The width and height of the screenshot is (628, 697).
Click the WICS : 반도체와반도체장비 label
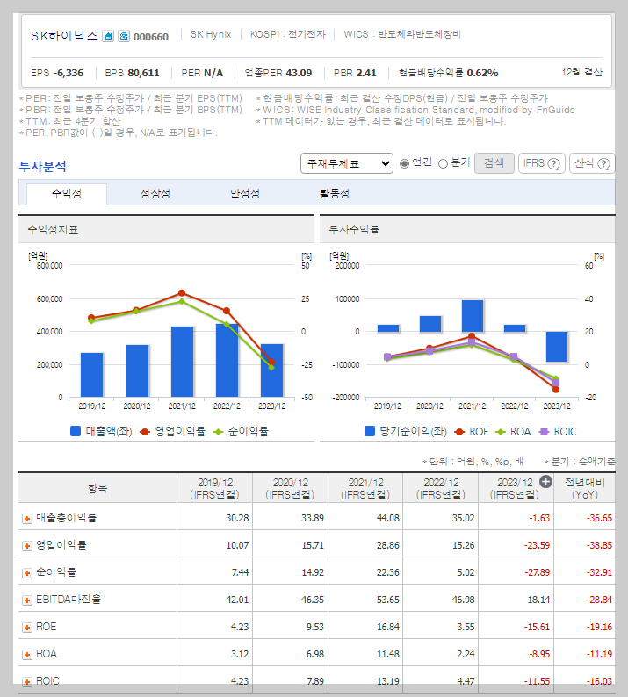[x=402, y=34]
